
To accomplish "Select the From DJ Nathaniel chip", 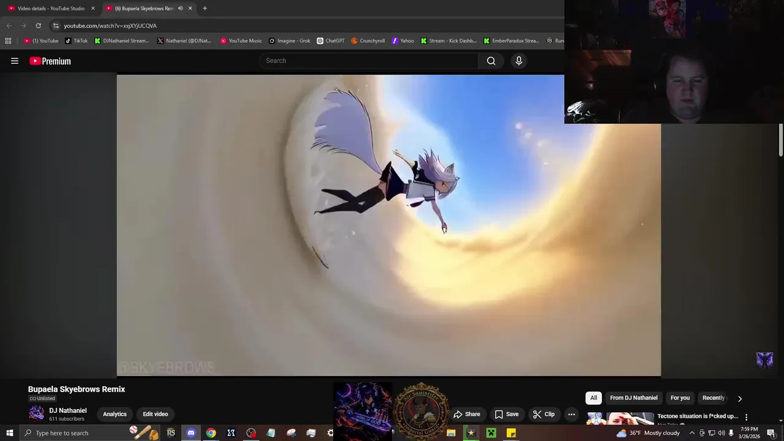I will [634, 398].
